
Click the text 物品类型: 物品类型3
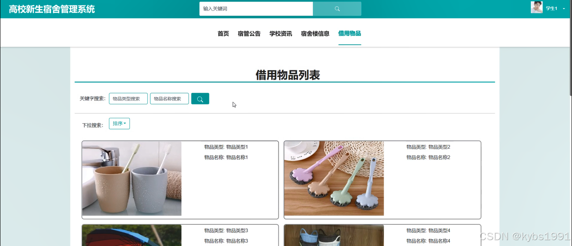tap(226, 231)
